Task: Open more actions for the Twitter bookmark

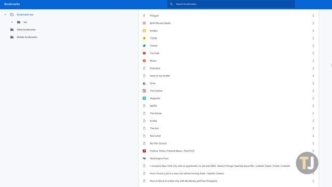Action: (x=313, y=46)
